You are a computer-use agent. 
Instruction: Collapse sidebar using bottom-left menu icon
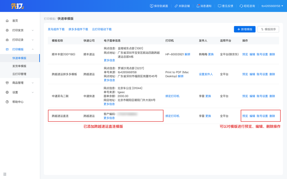(x=5, y=174)
